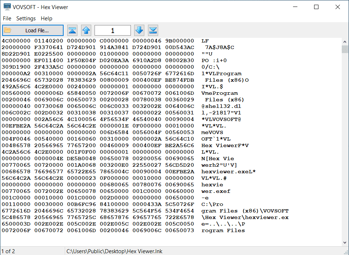Click the VOVSOFT app icon in title bar

click(7, 7)
